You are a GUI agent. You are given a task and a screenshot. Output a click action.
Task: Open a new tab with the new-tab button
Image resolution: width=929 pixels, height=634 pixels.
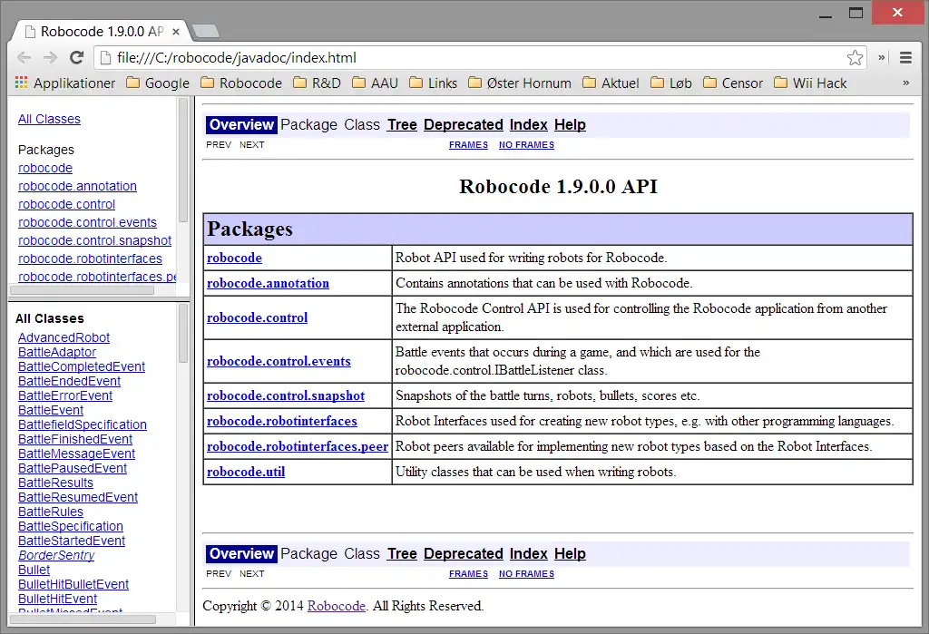click(206, 31)
